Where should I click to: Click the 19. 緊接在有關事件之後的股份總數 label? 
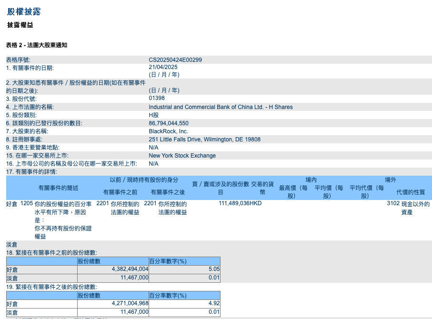pos(51,287)
